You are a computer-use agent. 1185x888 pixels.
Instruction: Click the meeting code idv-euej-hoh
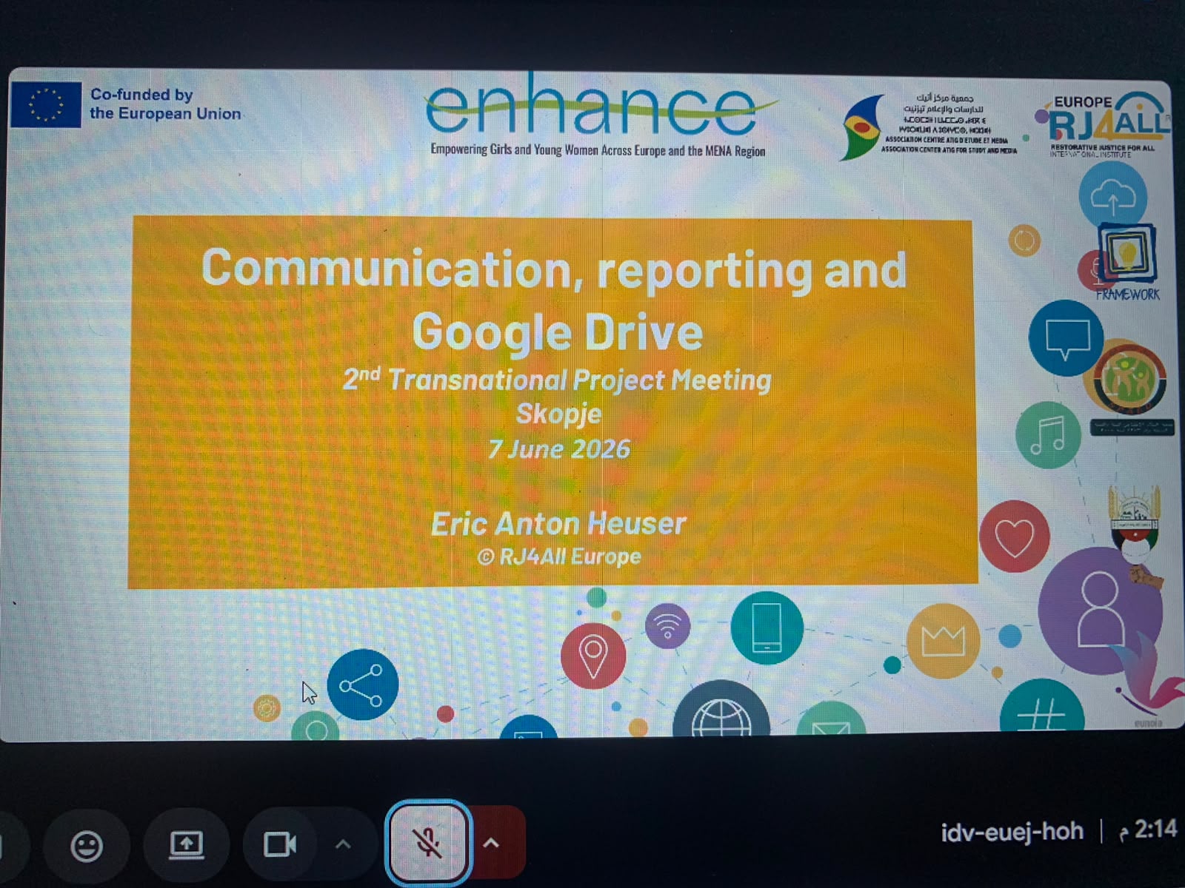coord(1012,832)
